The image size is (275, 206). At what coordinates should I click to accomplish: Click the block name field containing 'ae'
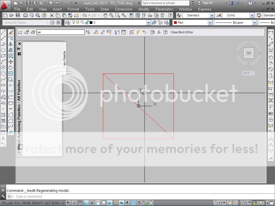click(x=61, y=32)
